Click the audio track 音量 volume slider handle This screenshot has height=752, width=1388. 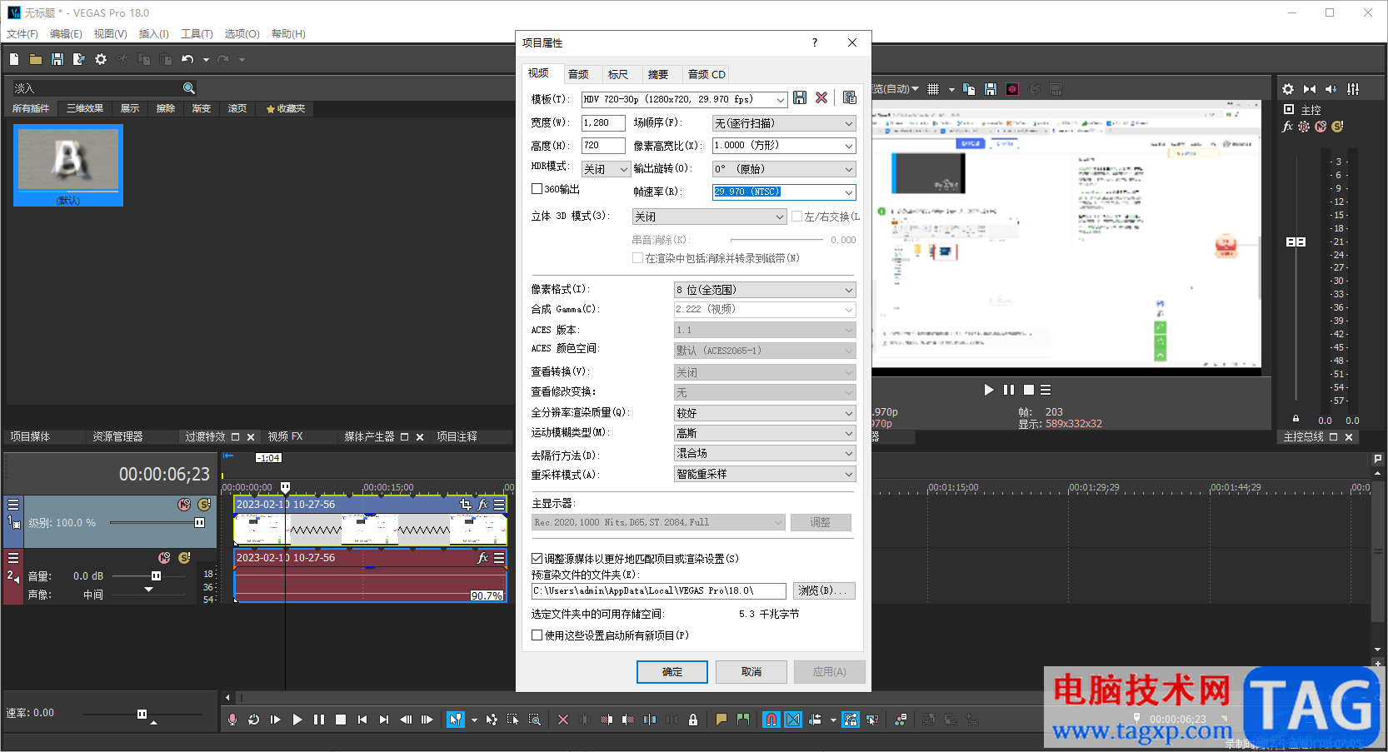(156, 575)
